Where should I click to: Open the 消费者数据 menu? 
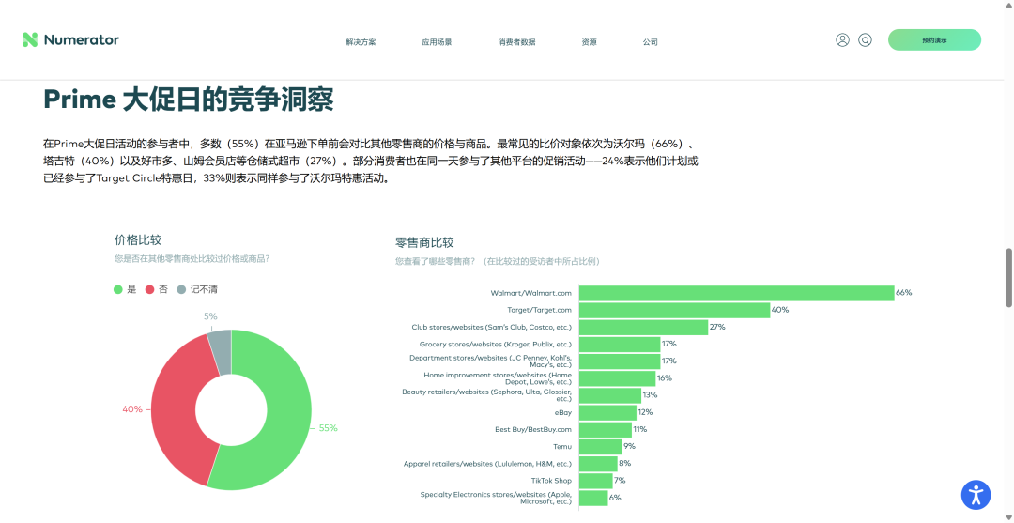click(516, 42)
